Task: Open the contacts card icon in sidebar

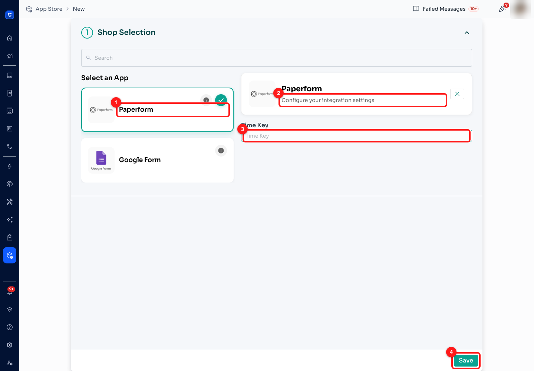Action: pos(10,111)
